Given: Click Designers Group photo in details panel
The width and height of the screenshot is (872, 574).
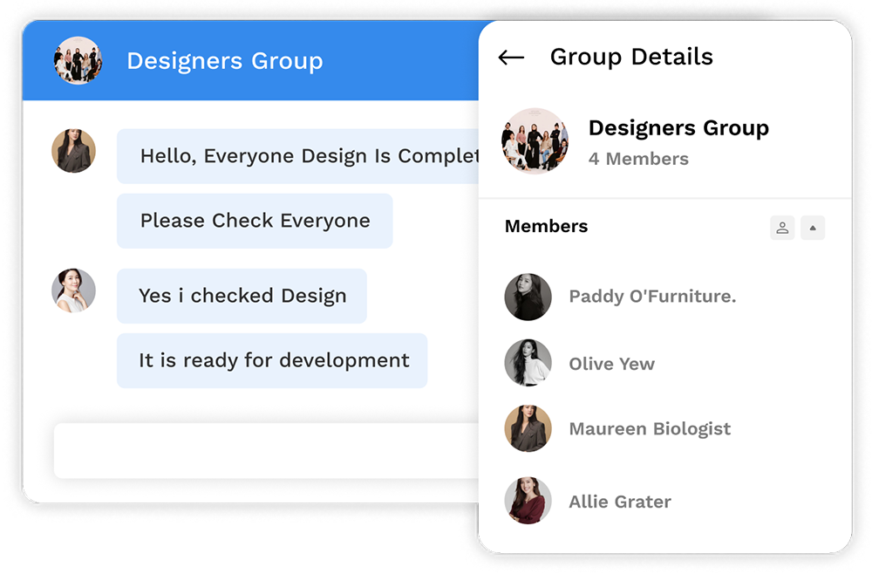Looking at the screenshot, I should 535,141.
